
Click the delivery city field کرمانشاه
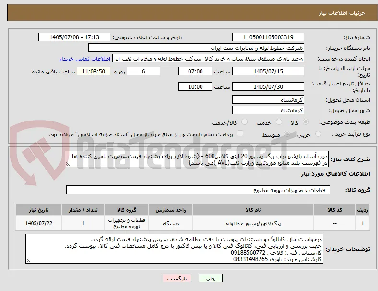(268, 110)
